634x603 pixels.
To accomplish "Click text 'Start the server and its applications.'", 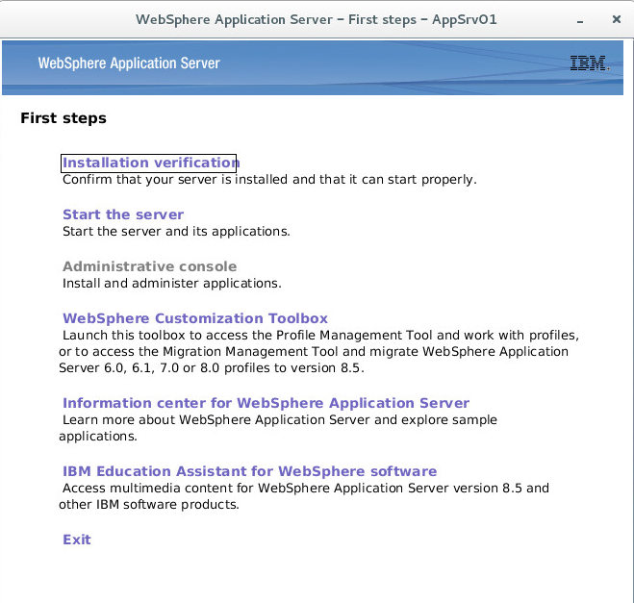I will click(176, 231).
